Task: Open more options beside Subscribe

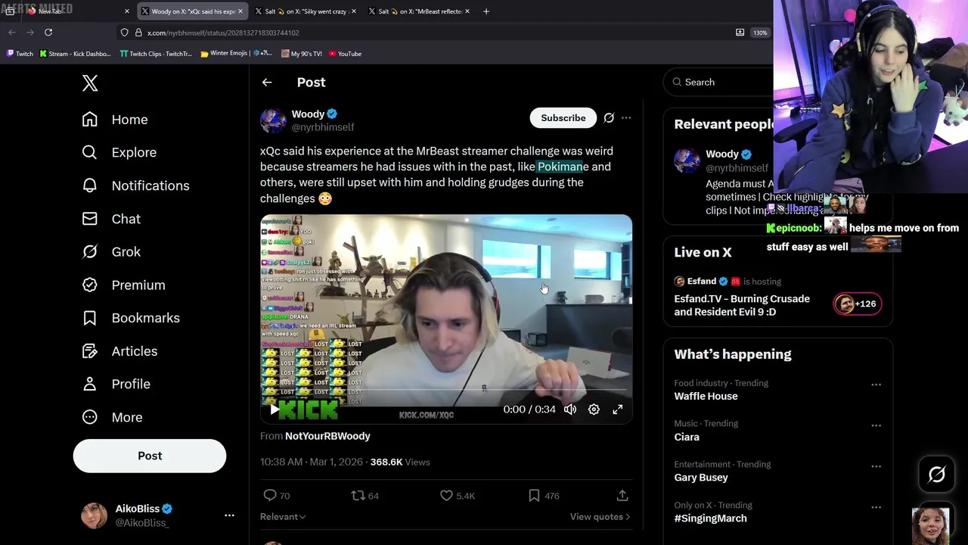Action: coord(626,118)
